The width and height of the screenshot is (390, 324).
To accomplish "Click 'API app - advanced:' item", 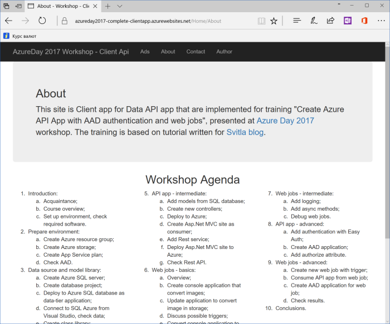I will [x=300, y=224].
